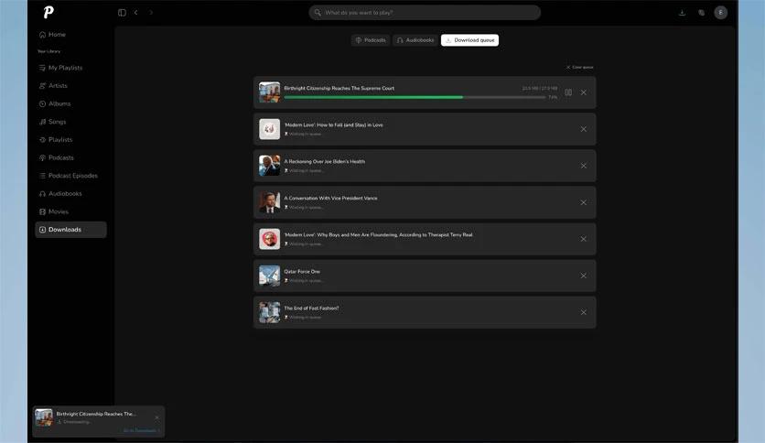Switch to the Podcasts tab
Screen dimensions: 765x443
point(371,40)
